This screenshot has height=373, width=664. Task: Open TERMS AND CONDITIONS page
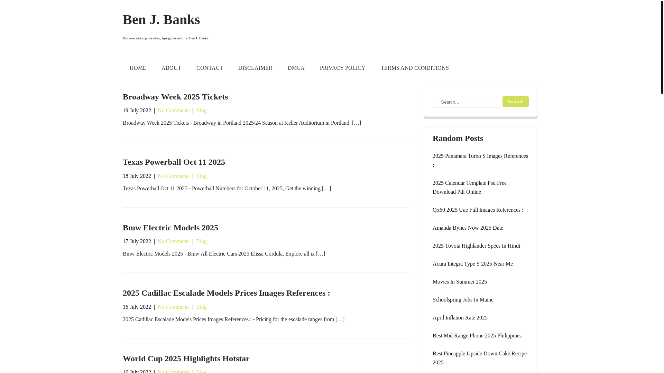point(415,68)
